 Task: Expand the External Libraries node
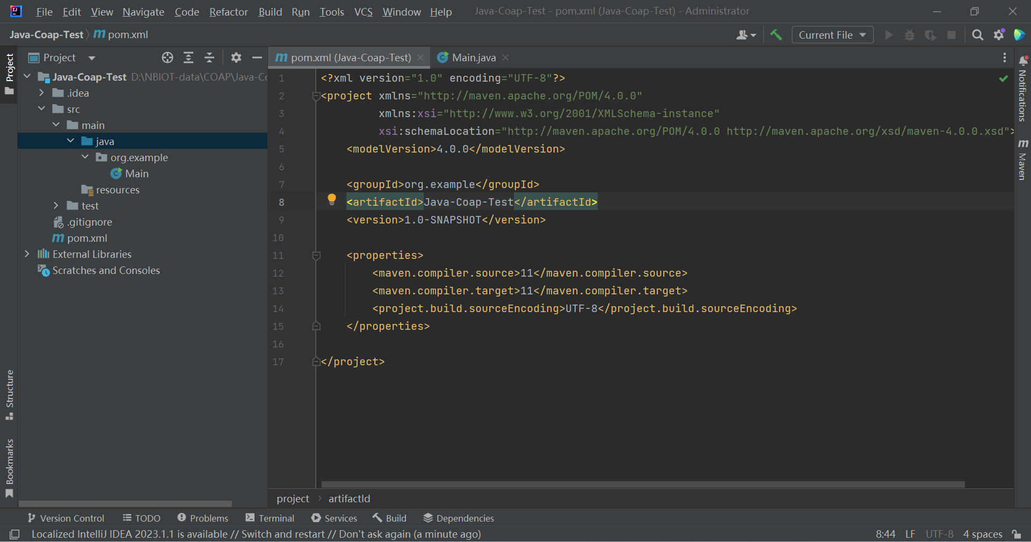pos(27,254)
